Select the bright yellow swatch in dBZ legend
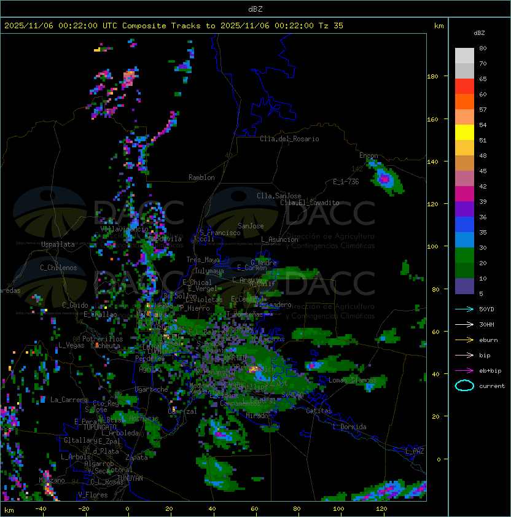 [x=464, y=133]
